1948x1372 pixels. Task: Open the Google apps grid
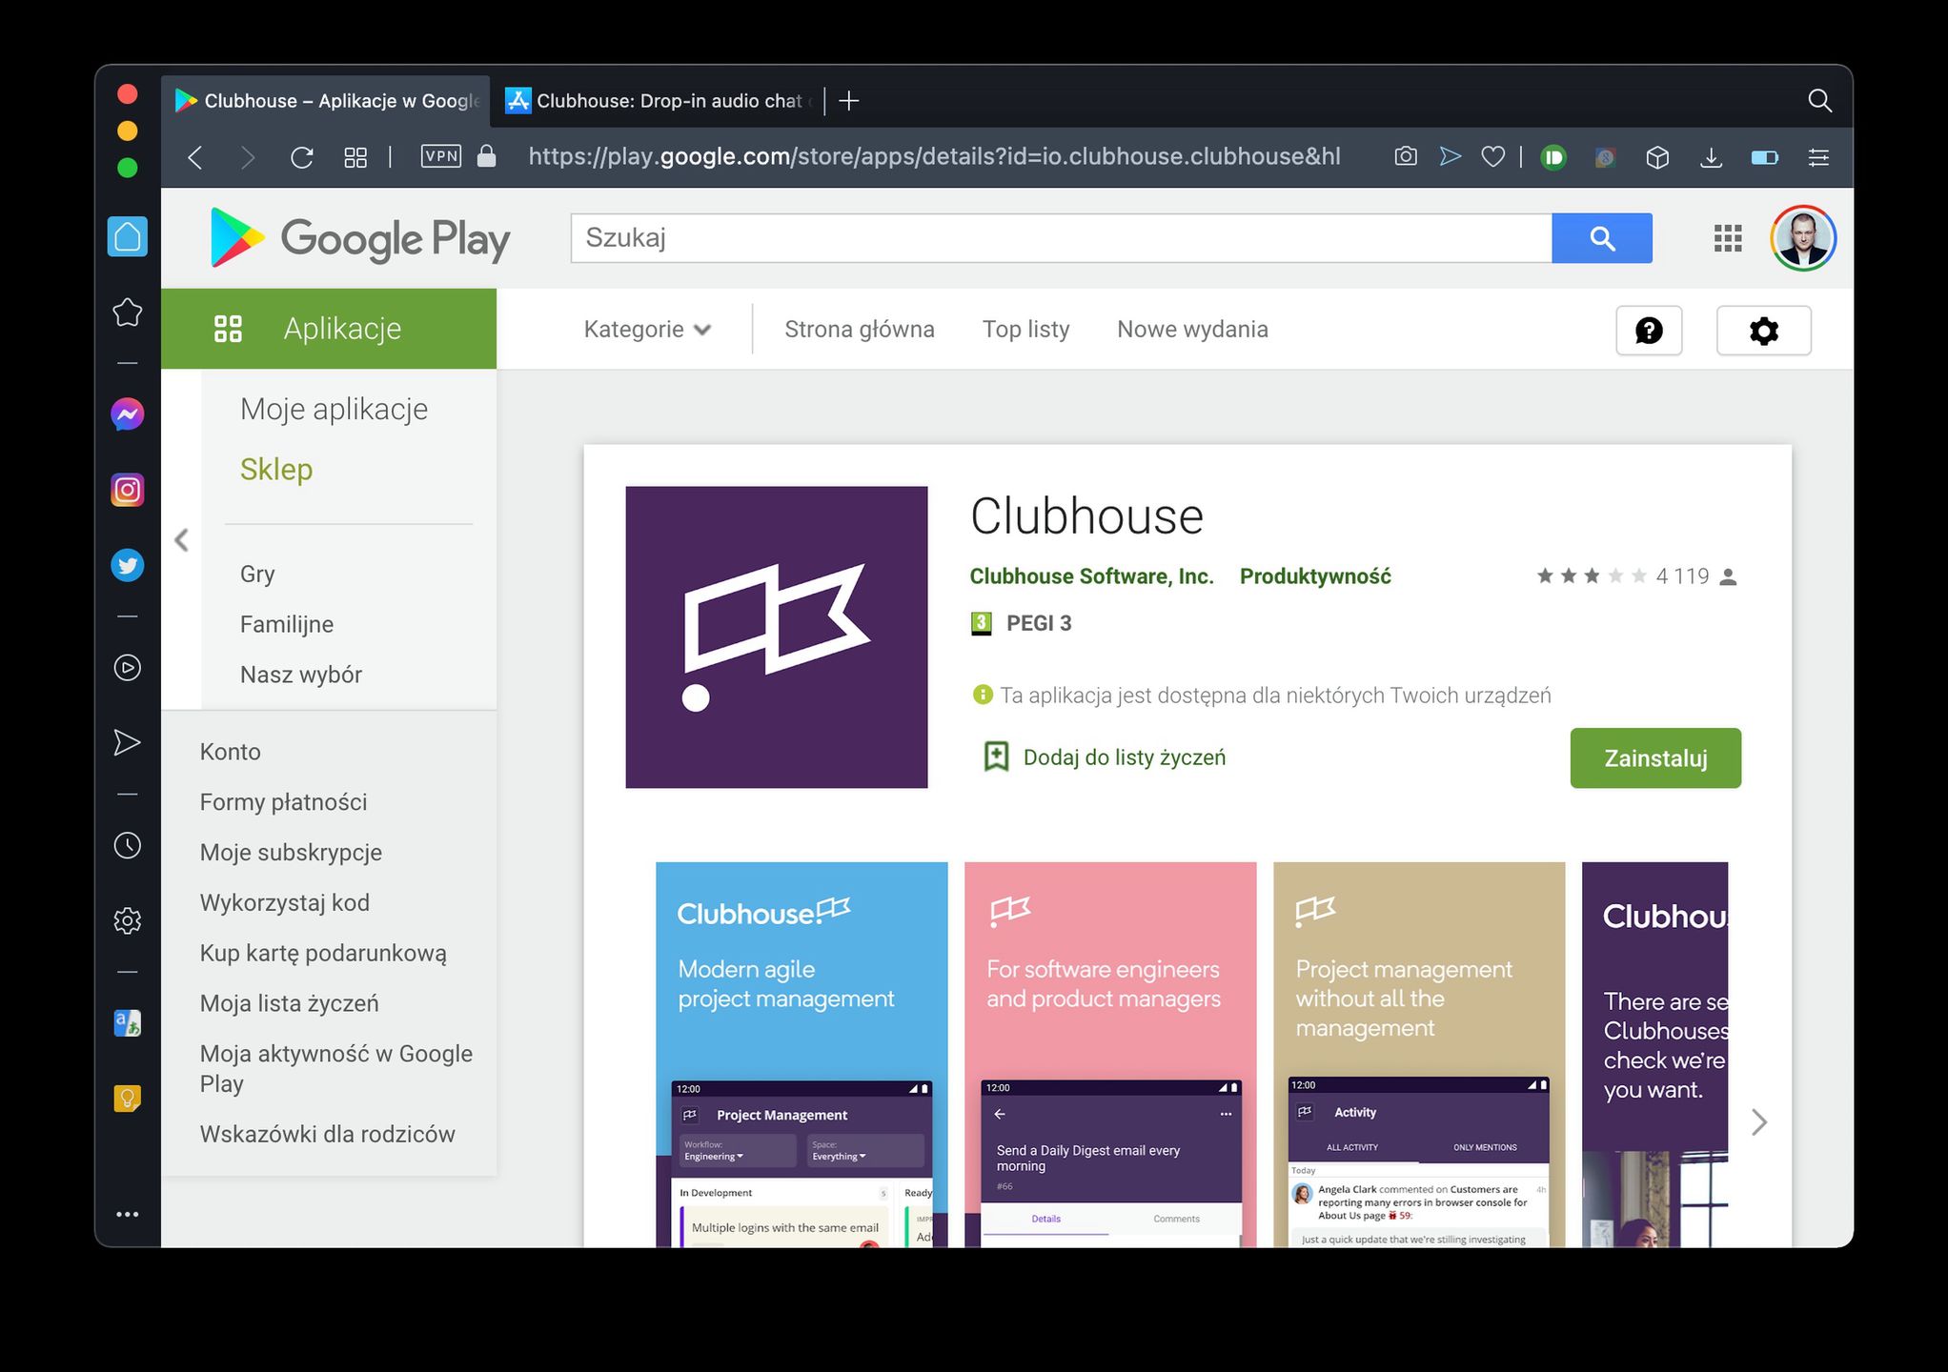[1728, 238]
